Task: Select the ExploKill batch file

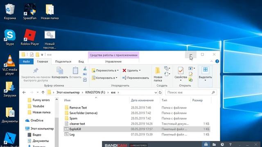Action: [x=137, y=129]
